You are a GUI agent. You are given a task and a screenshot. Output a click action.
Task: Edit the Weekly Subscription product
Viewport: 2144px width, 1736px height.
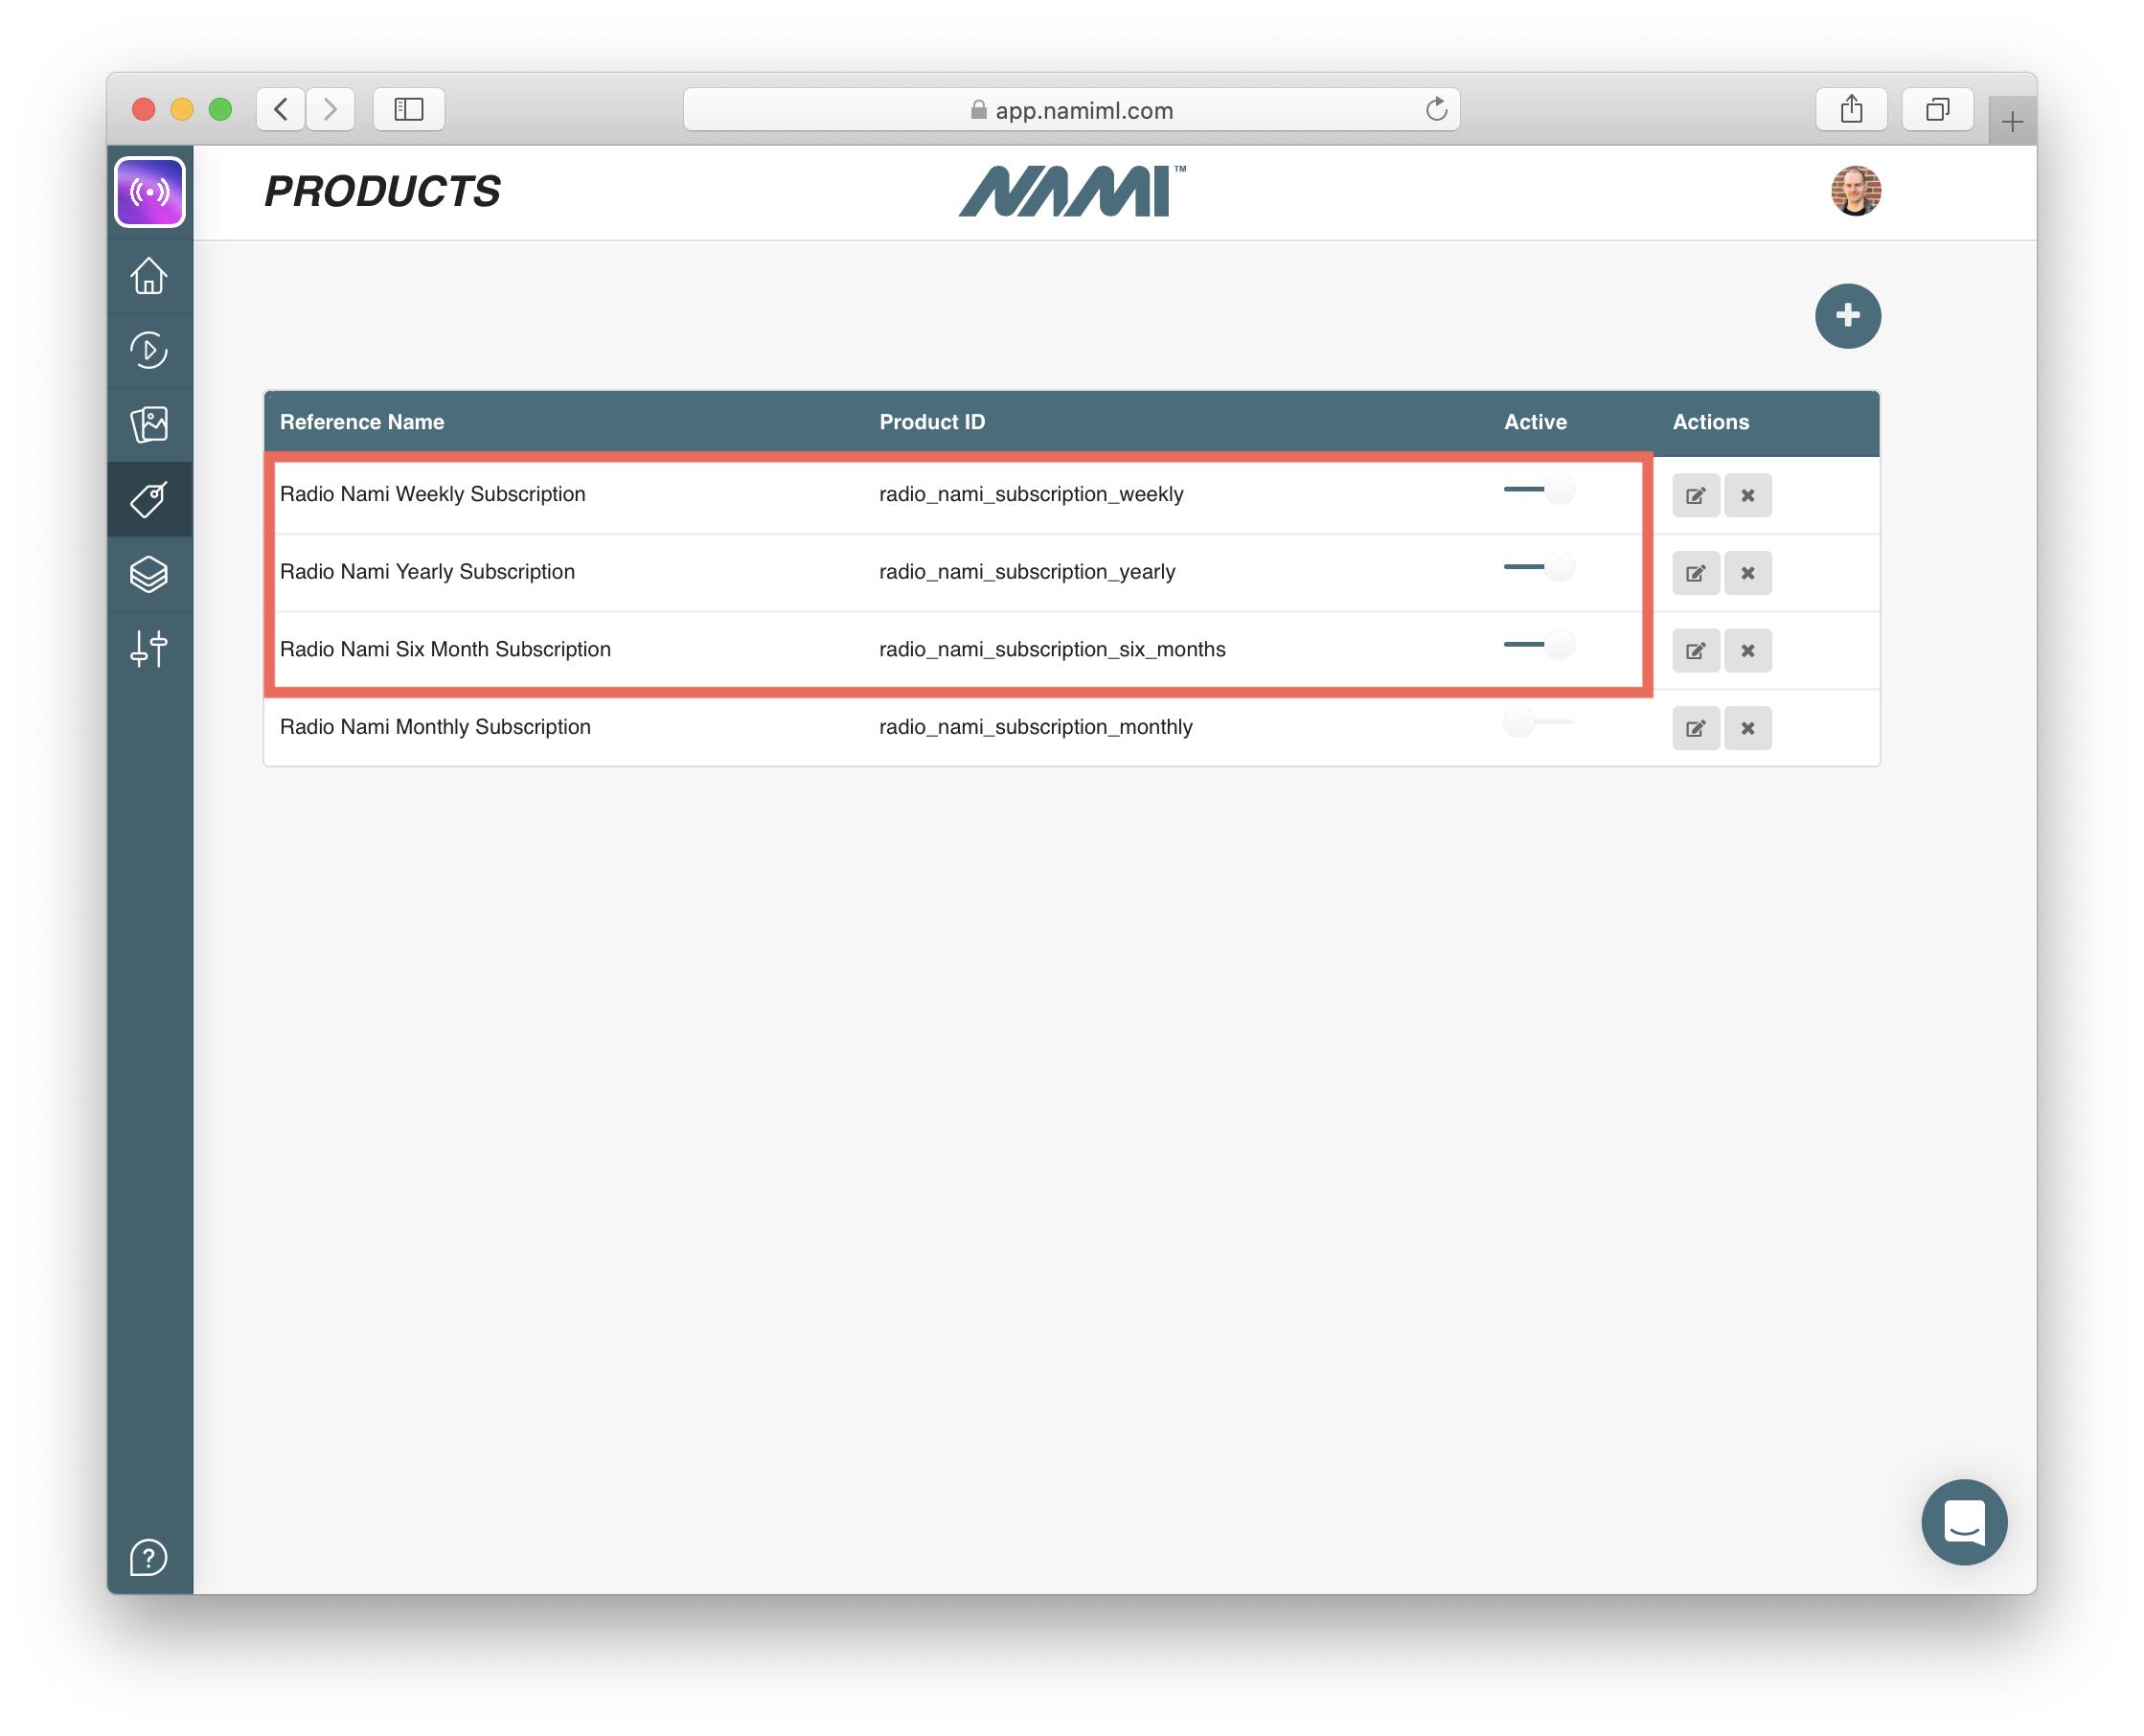[x=1695, y=495]
